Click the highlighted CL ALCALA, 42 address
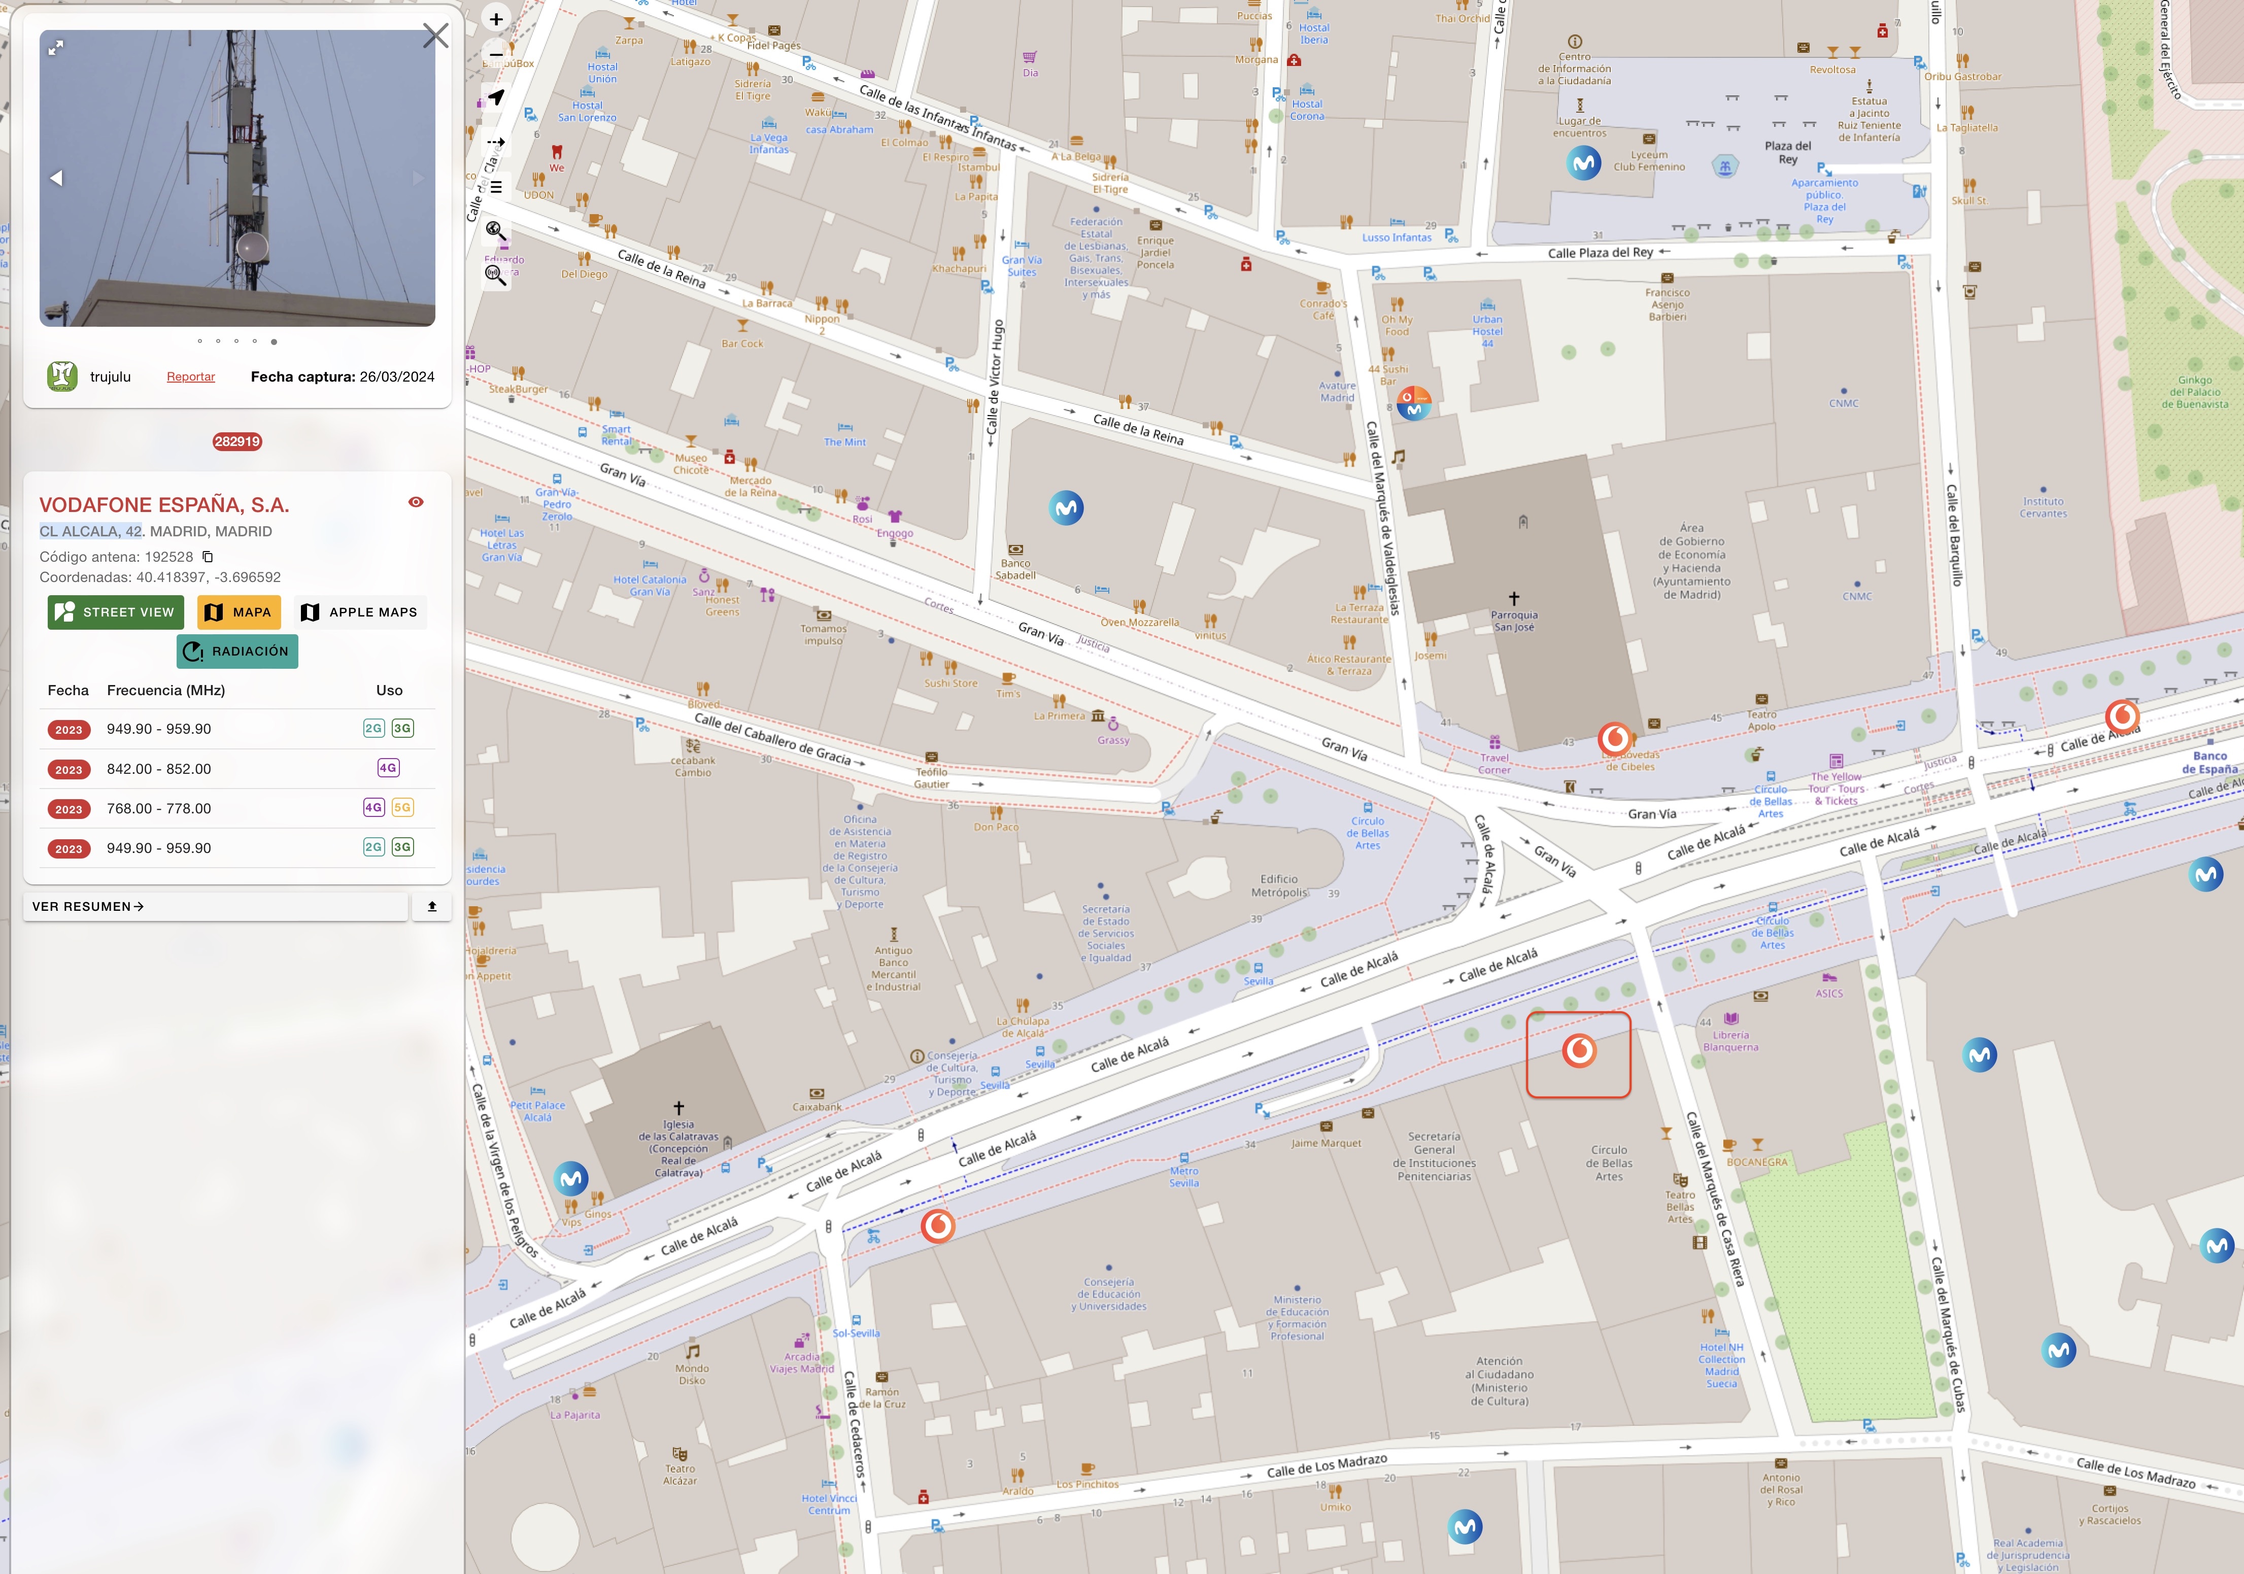The width and height of the screenshot is (2244, 1574). point(91,531)
